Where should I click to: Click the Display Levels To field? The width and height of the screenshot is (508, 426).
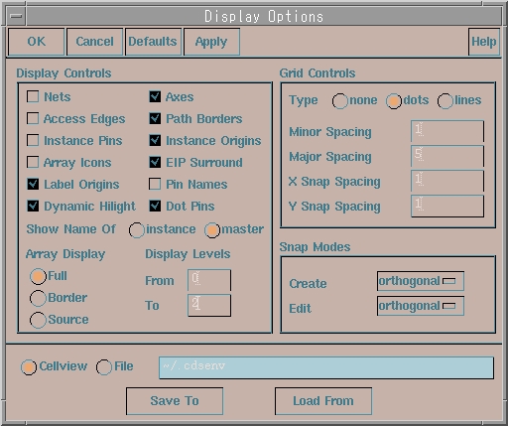tap(209, 305)
